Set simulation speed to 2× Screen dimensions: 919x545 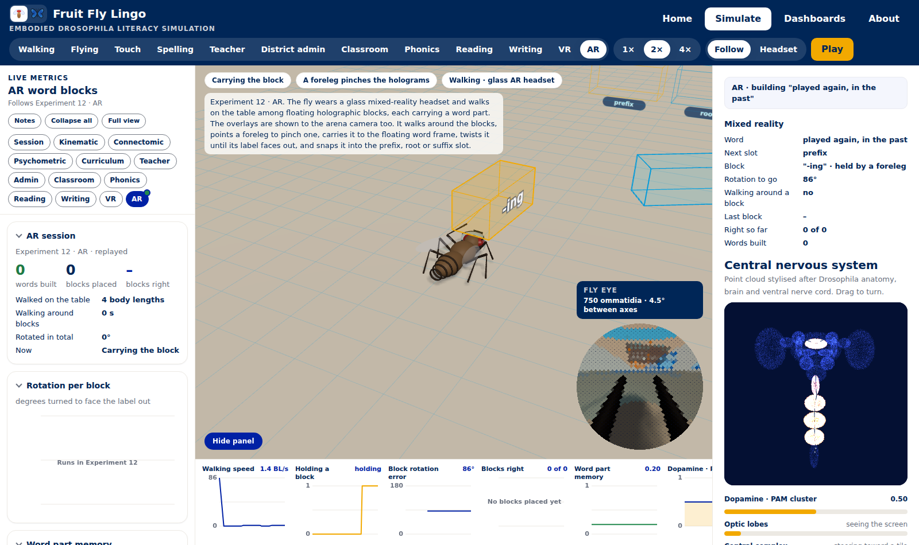pos(657,49)
